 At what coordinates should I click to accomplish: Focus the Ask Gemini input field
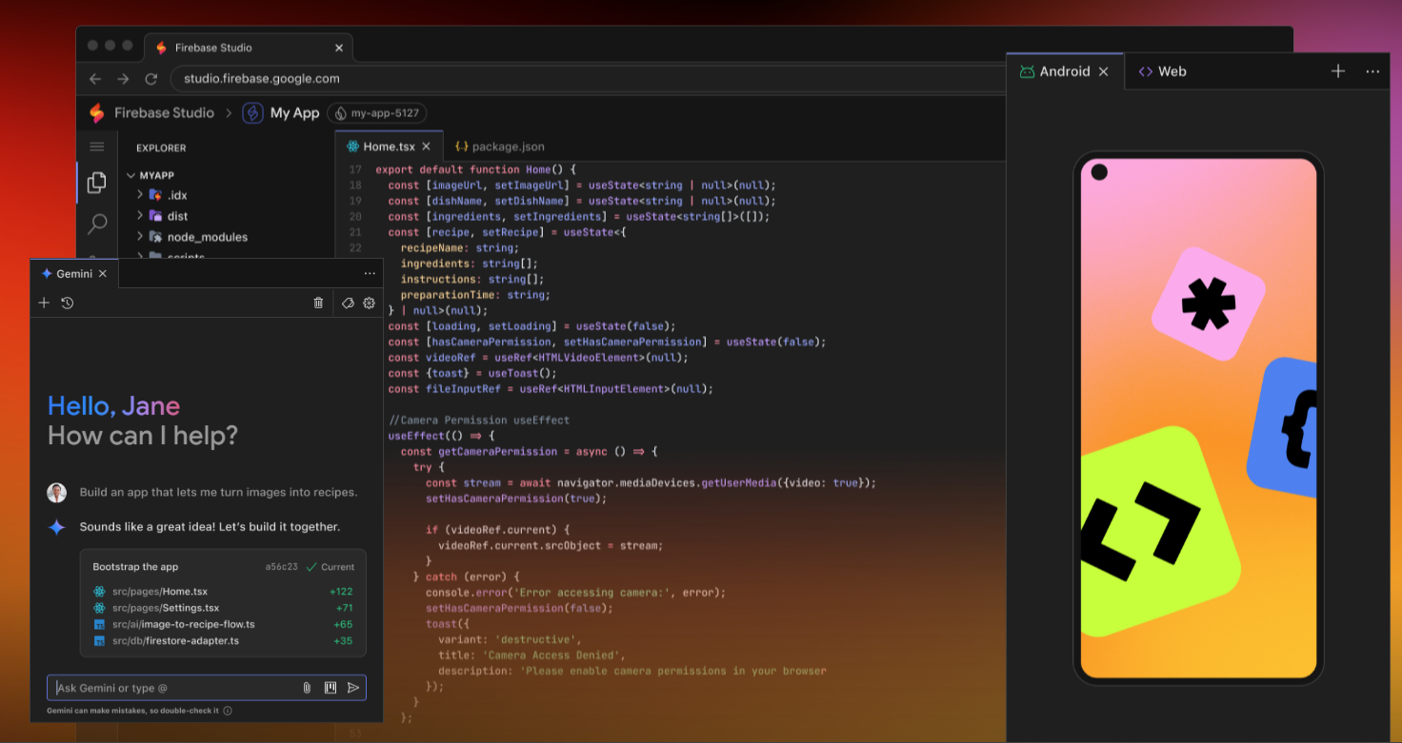(207, 688)
